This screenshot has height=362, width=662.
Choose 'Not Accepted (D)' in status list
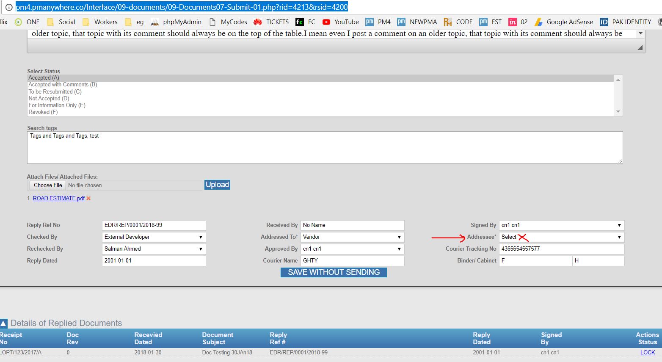click(49, 99)
